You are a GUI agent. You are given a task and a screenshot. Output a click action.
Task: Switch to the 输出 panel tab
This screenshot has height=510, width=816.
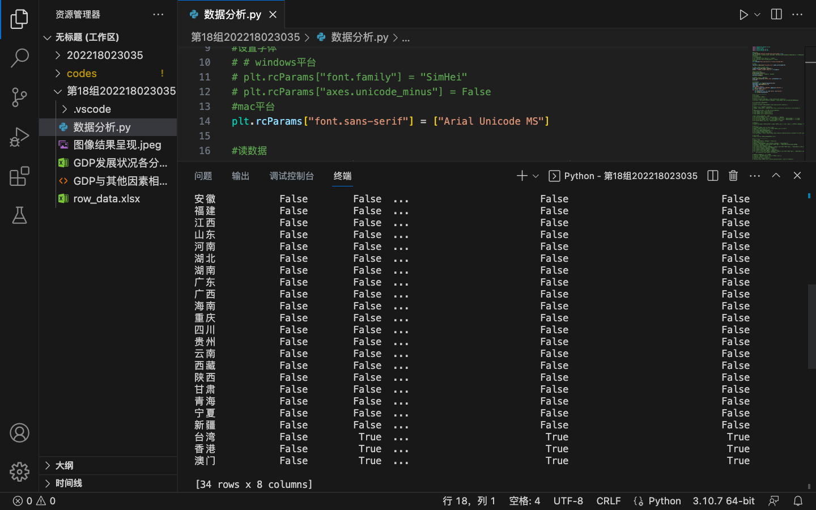[x=240, y=176]
